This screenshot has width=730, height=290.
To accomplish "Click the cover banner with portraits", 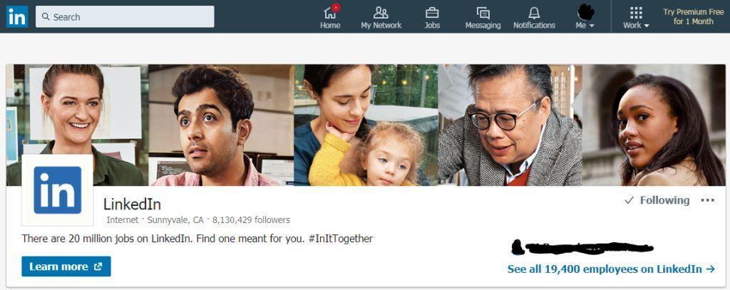I will pyautogui.click(x=366, y=125).
